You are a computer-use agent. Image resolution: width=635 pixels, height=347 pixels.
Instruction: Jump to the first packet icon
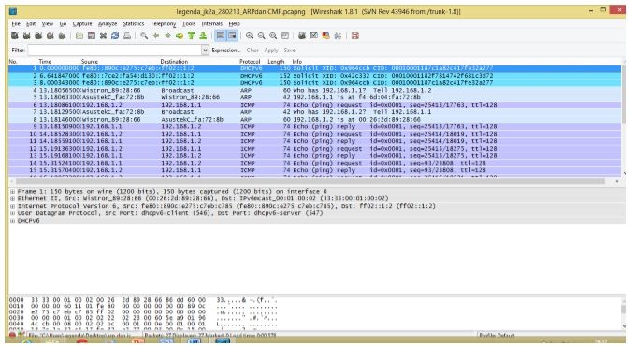(x=191, y=36)
